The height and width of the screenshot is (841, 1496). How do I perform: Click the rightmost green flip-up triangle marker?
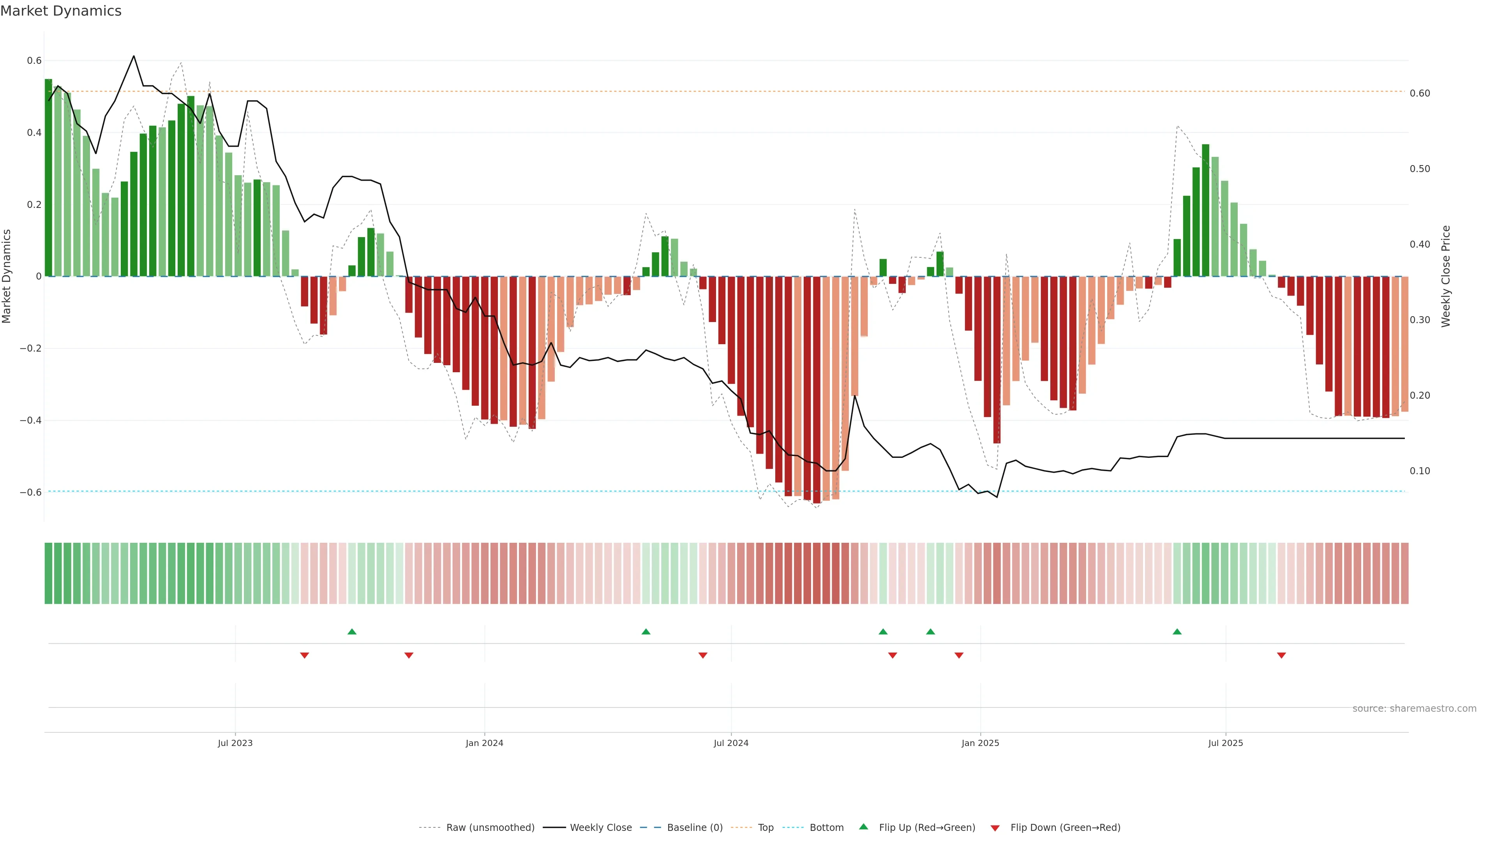point(1177,632)
